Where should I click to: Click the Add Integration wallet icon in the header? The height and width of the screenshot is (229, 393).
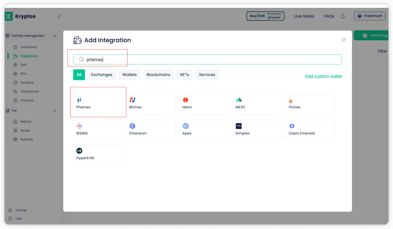click(77, 40)
